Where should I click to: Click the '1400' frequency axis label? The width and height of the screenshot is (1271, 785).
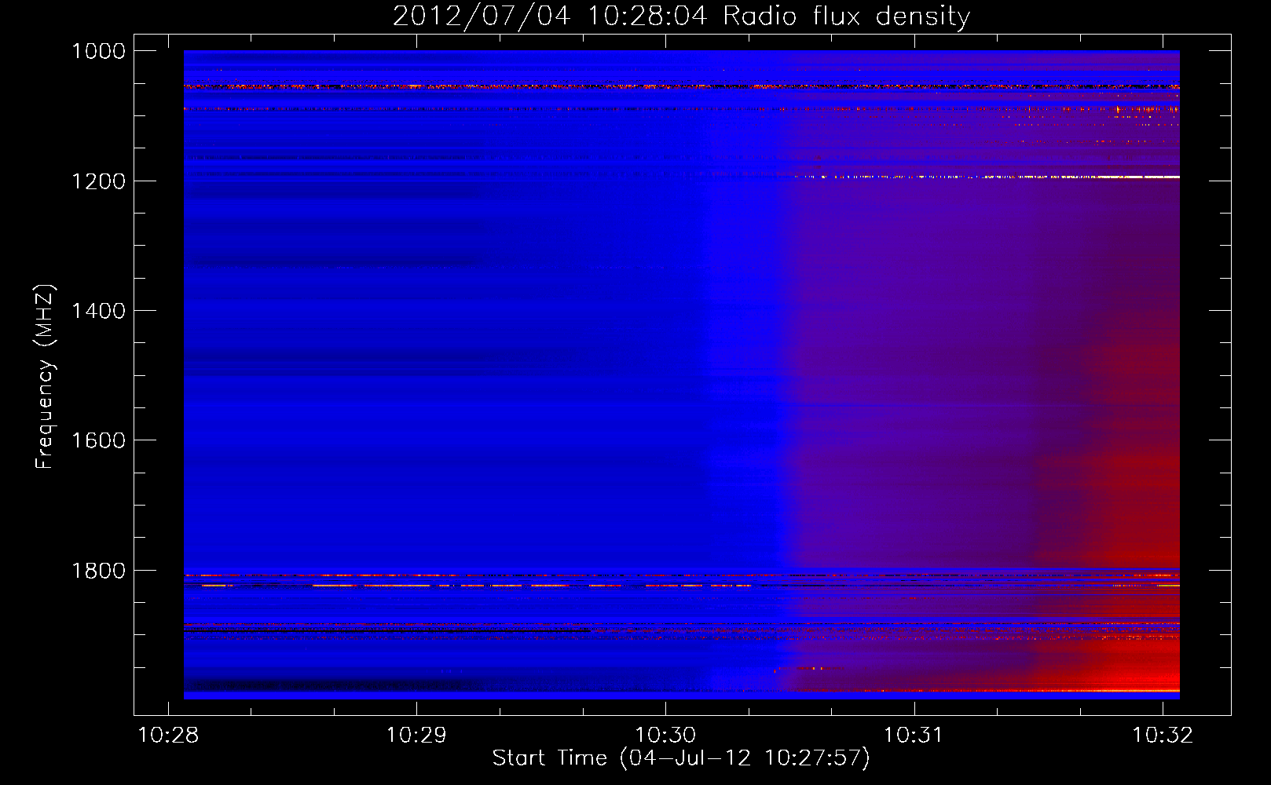pos(98,311)
